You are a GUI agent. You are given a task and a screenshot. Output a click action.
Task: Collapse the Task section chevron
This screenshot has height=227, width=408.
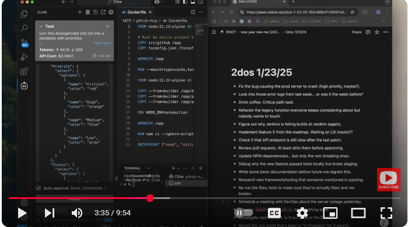tap(41, 26)
